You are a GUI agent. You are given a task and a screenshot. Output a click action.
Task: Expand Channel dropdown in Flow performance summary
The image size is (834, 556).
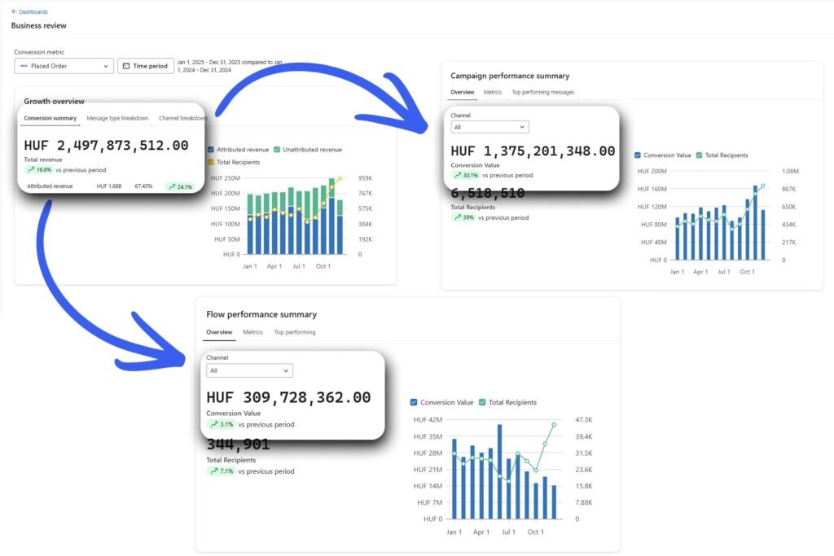(250, 370)
